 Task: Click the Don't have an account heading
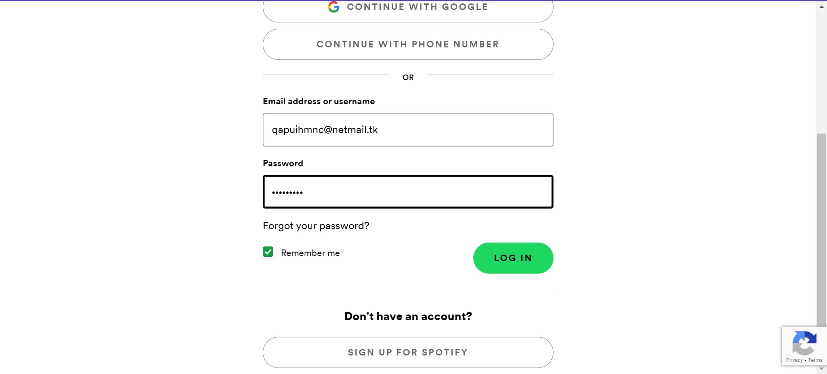click(407, 316)
